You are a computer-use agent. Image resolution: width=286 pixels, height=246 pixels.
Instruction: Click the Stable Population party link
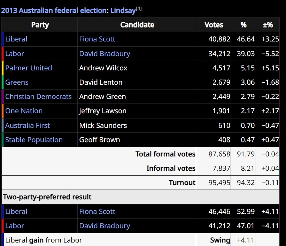point(34,140)
